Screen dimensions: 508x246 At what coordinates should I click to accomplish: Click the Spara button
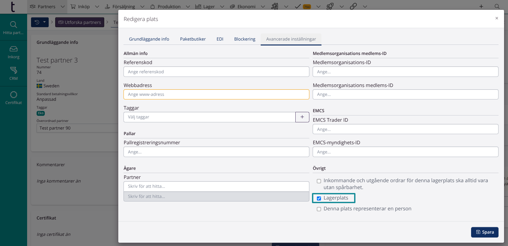tap(484, 232)
